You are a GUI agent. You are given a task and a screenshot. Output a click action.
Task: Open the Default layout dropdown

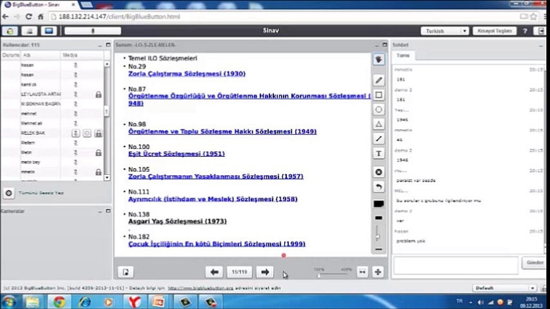504,288
